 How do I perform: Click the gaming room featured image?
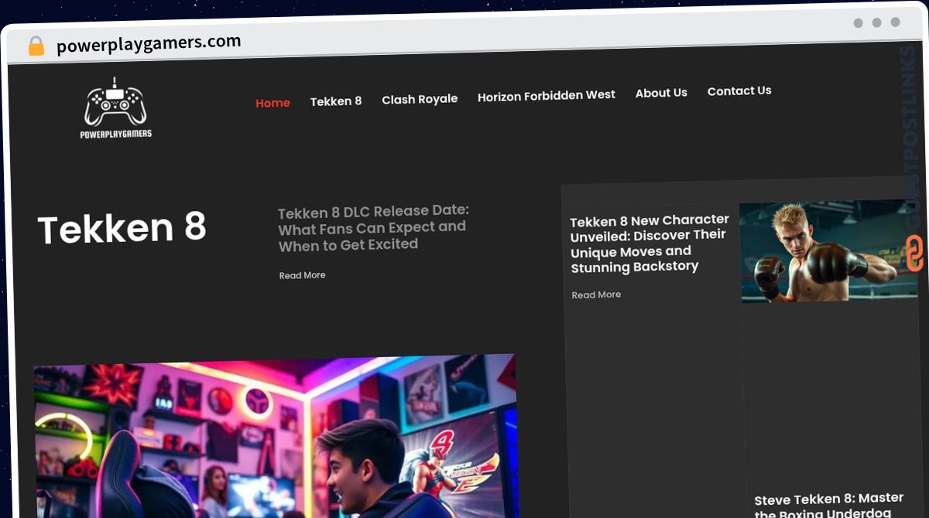(275, 437)
